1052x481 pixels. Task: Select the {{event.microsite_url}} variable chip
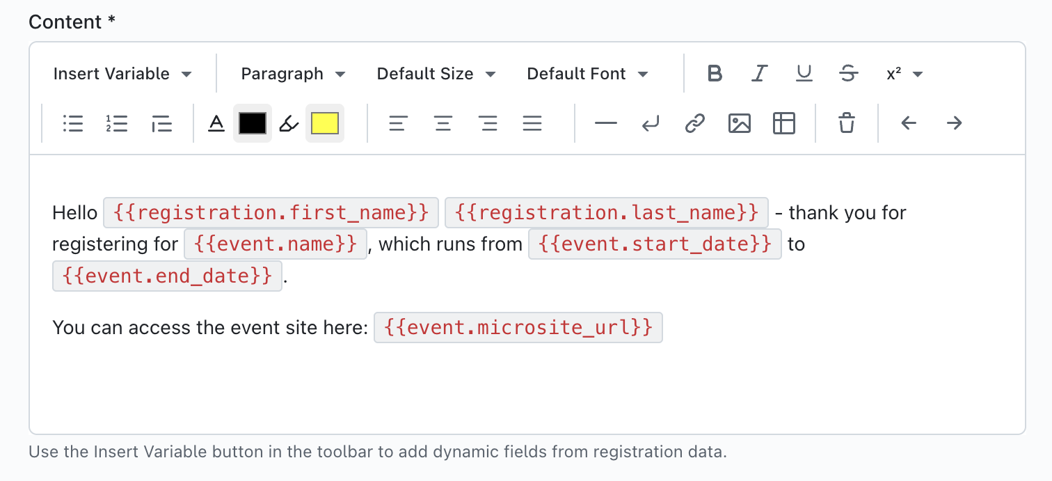tap(518, 327)
